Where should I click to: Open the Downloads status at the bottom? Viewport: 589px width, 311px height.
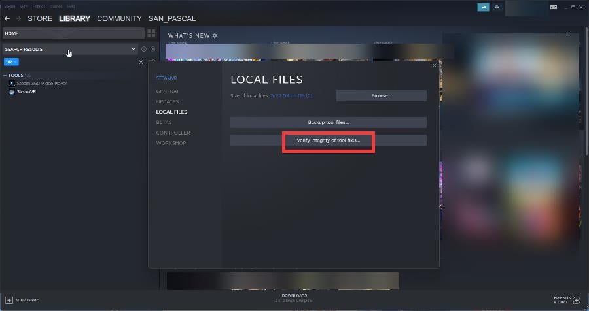point(294,298)
